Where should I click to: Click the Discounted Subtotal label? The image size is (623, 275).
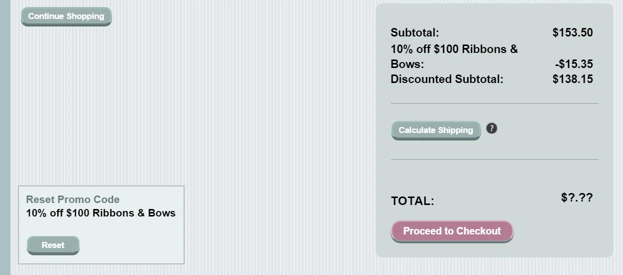coord(447,79)
